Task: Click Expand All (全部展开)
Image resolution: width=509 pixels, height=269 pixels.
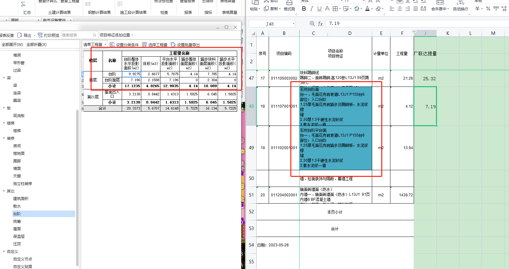Action: 12,45
